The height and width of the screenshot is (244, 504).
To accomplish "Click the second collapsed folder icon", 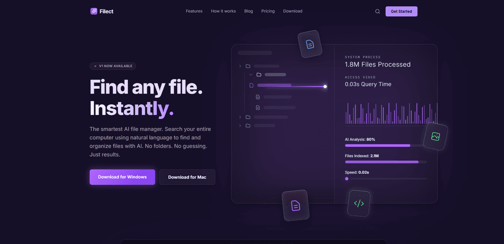I will point(248,117).
